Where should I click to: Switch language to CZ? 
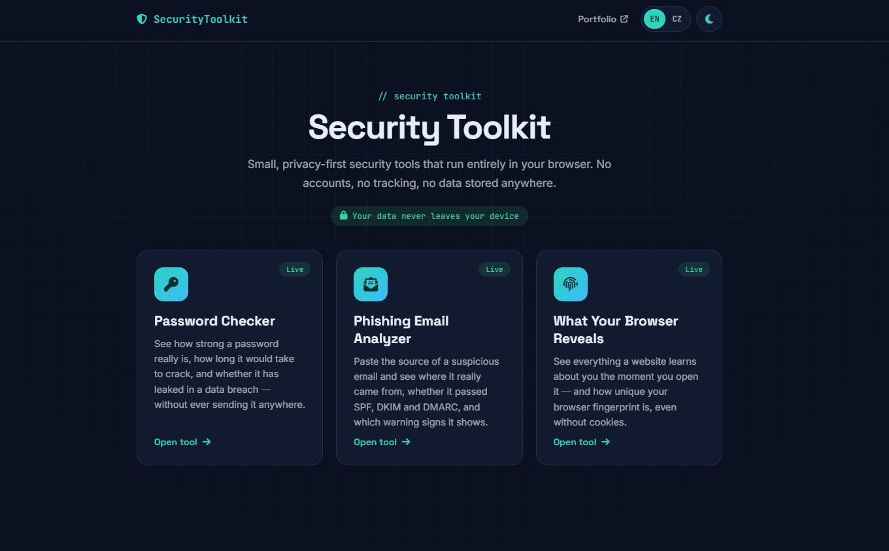677,19
